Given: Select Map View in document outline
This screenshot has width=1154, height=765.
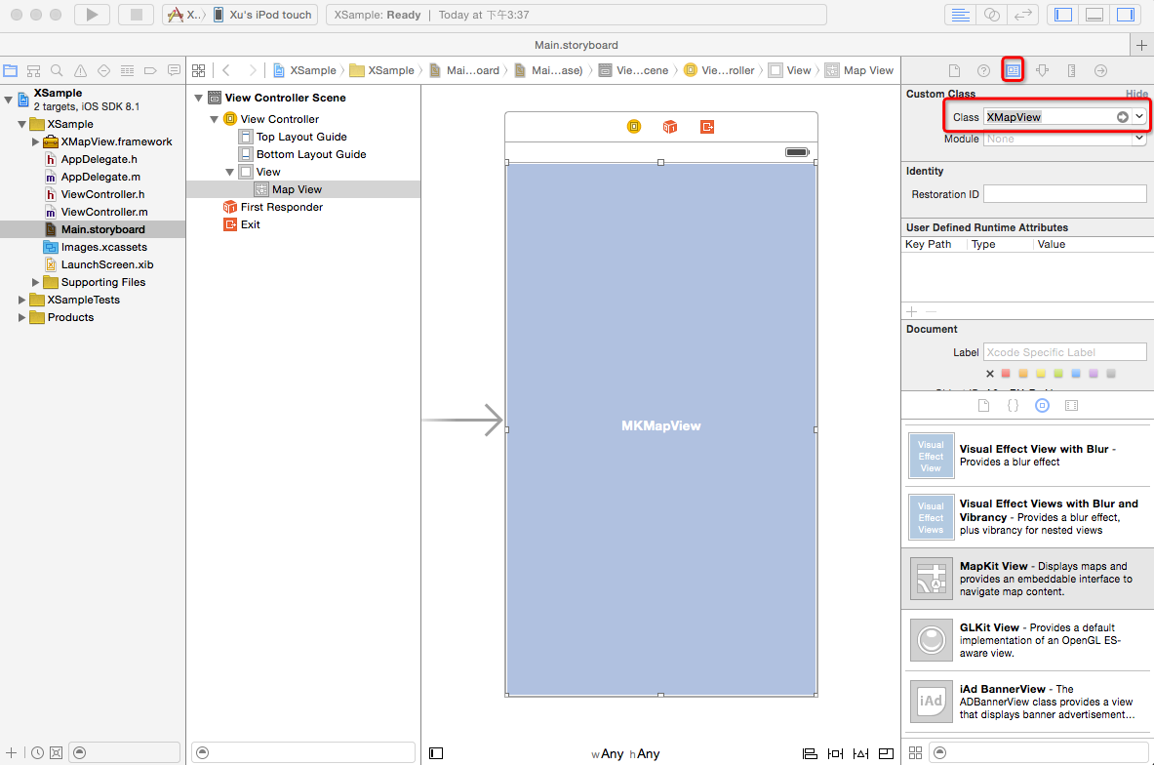Looking at the screenshot, I should (297, 189).
